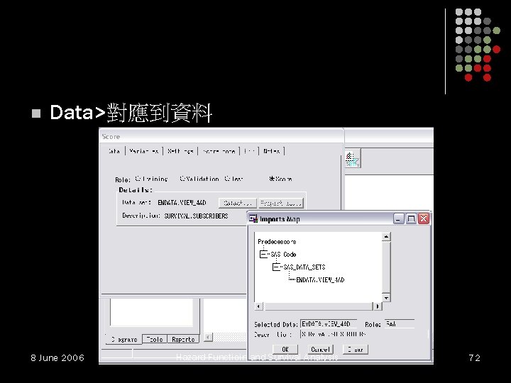Open the Score code tab

pyautogui.click(x=219, y=151)
